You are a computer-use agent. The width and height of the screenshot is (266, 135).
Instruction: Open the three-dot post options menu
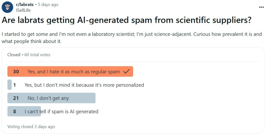tap(261, 7)
